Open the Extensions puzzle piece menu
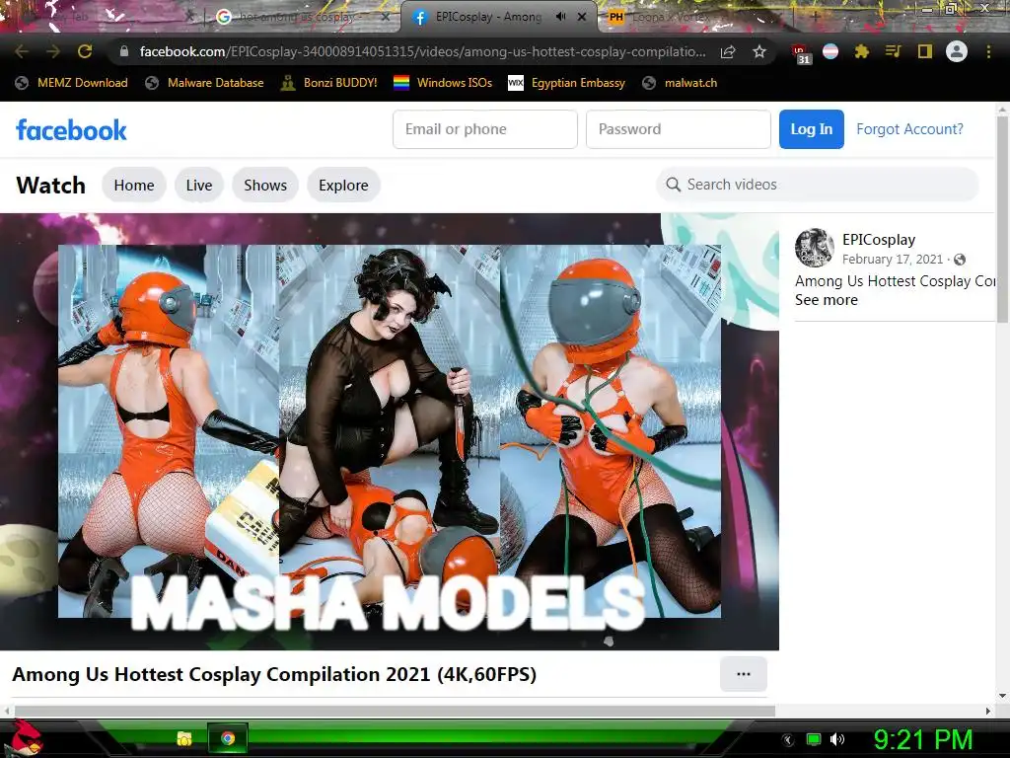The width and height of the screenshot is (1010, 758). [861, 51]
